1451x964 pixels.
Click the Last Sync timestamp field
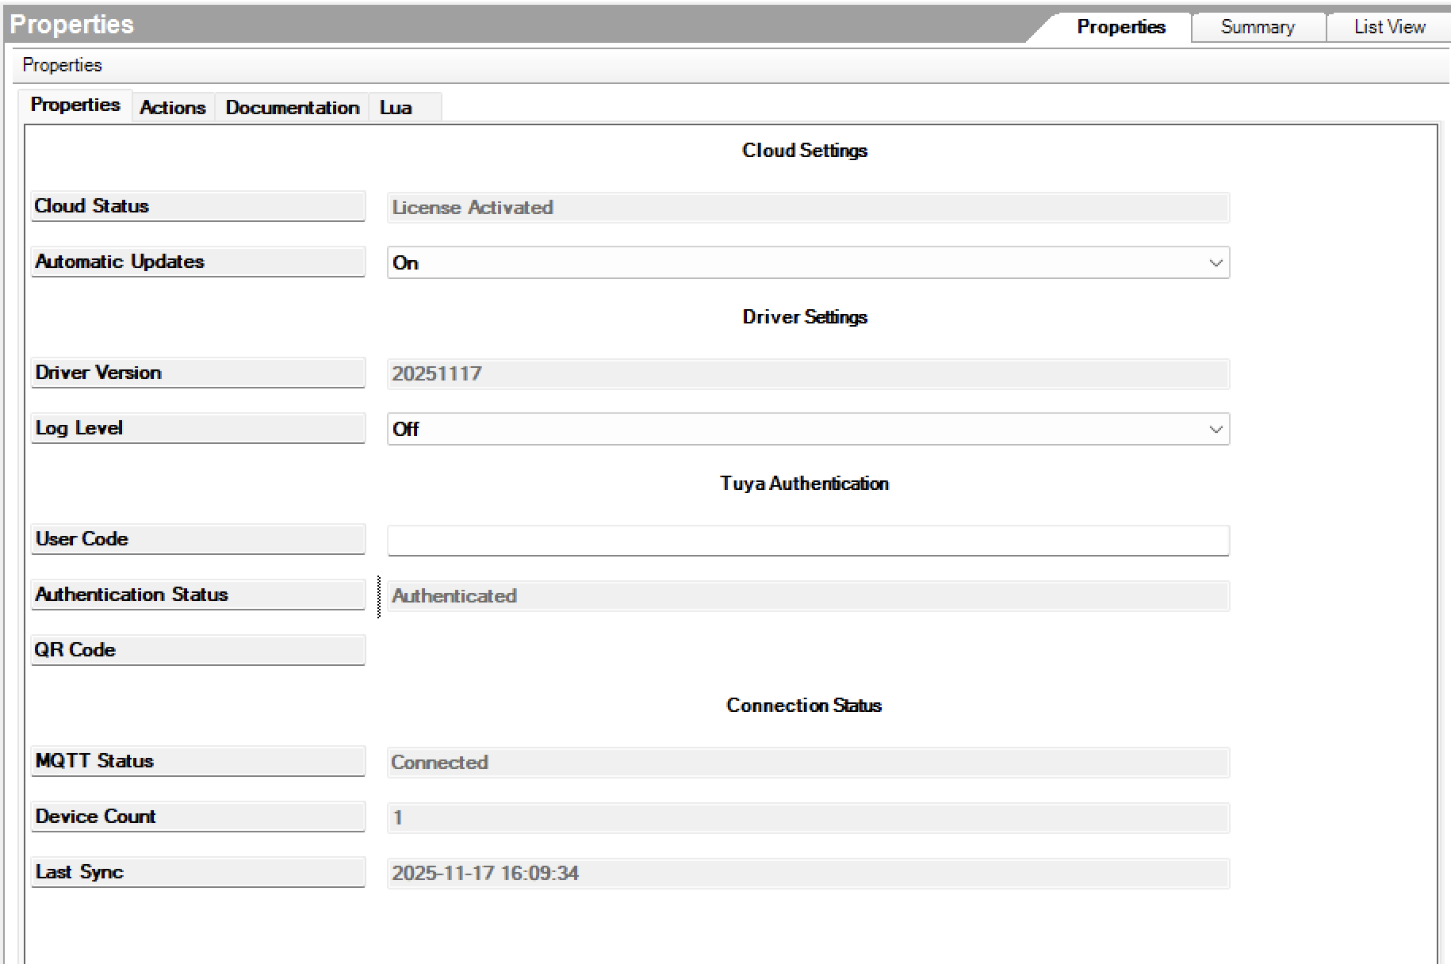(x=807, y=874)
